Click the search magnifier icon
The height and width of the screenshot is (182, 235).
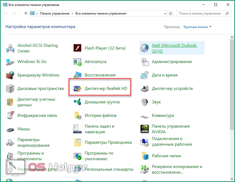[x=227, y=13]
